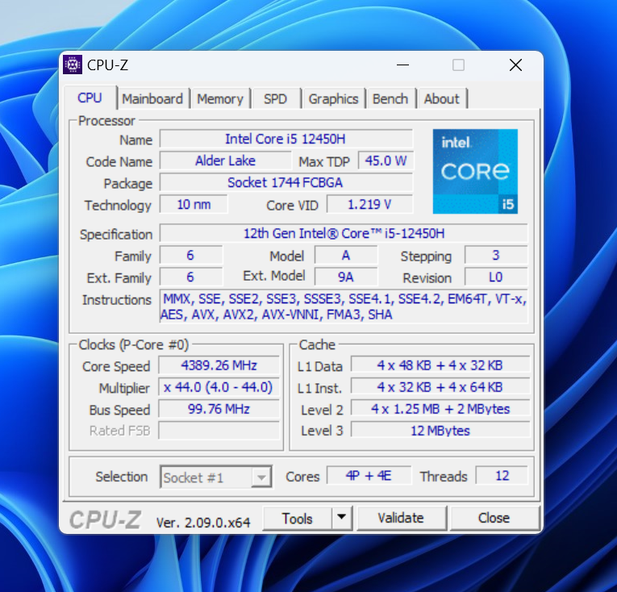The image size is (617, 592).
Task: Click the Model value 'A'
Action: click(346, 256)
